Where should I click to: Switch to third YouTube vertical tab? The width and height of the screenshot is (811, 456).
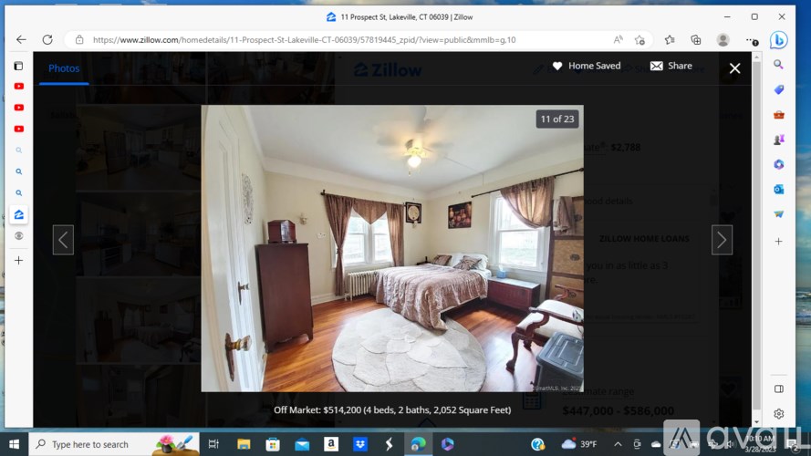[x=18, y=129]
